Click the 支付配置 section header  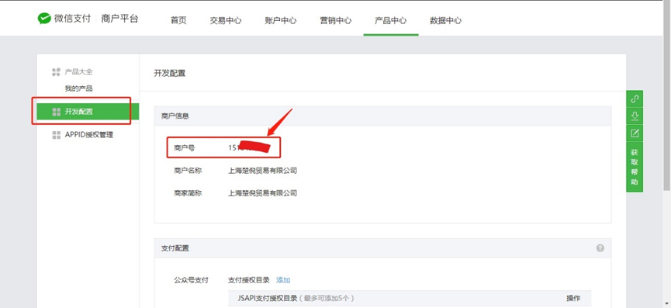coord(382,248)
